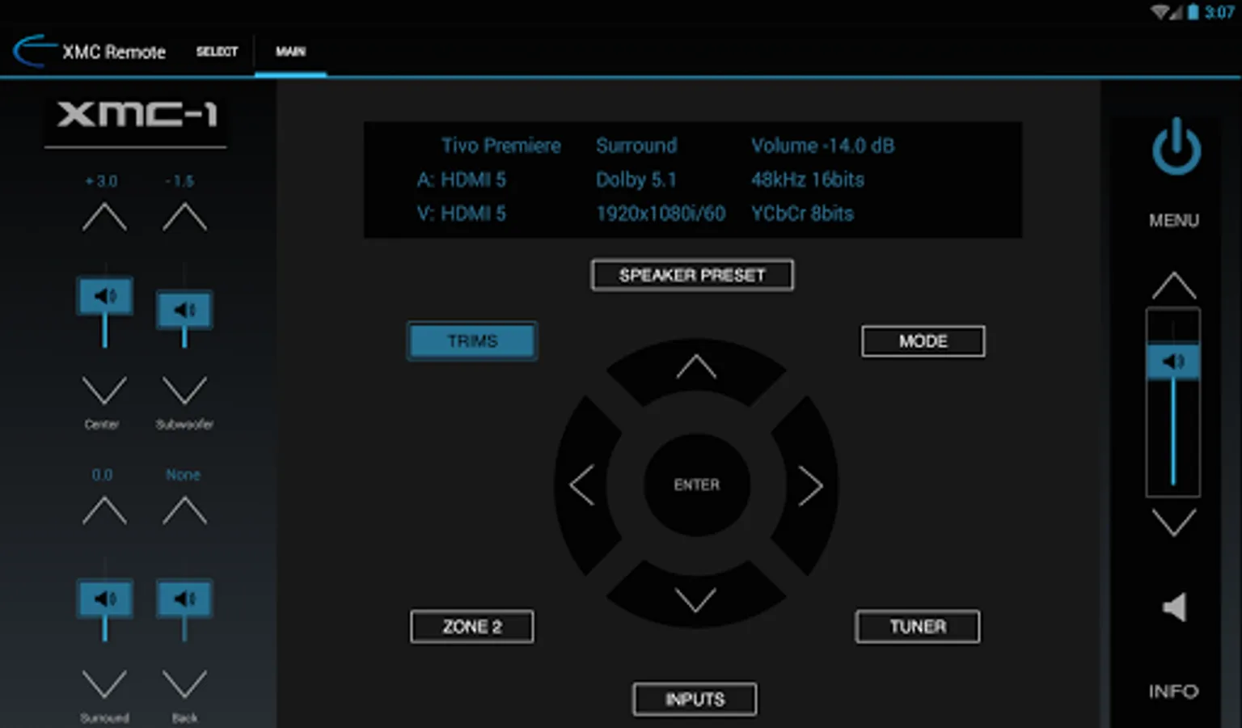Open ZONE 2 controls
The image size is (1242, 728).
coord(472,627)
